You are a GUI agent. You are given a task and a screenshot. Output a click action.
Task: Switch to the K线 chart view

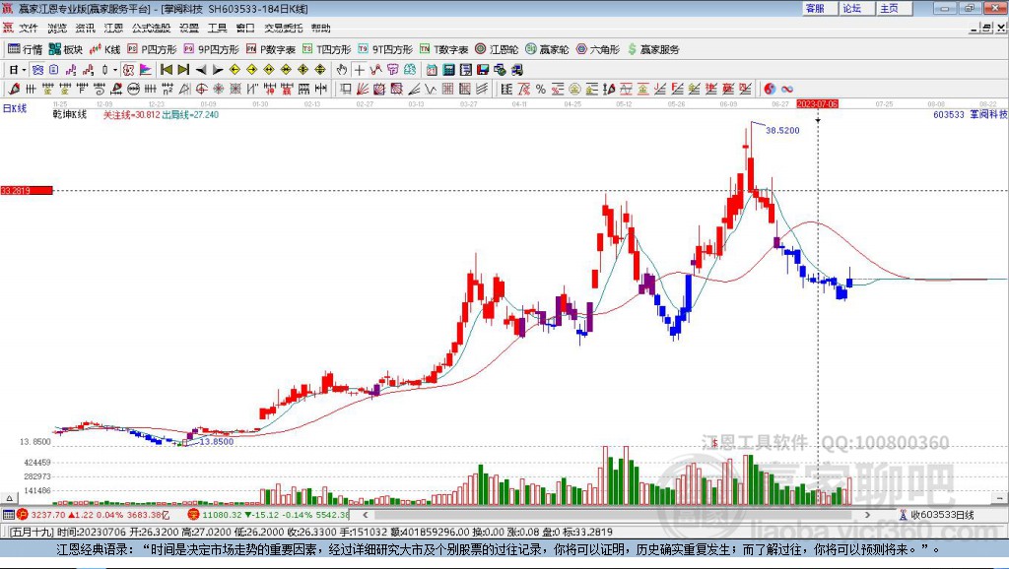tap(104, 49)
